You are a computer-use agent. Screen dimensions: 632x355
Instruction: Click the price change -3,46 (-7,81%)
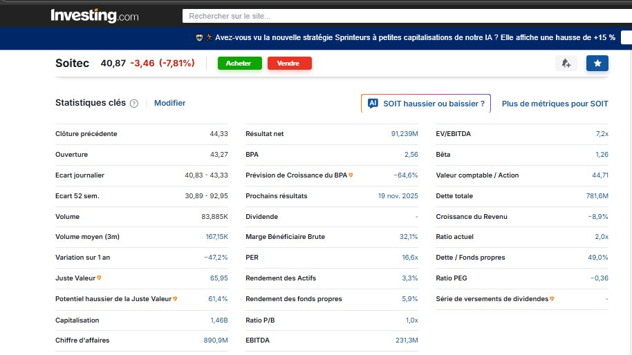[162, 63]
